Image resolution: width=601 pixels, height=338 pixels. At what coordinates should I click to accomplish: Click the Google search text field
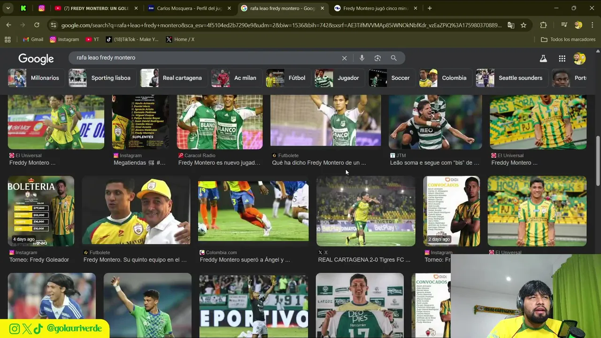tap(207, 58)
